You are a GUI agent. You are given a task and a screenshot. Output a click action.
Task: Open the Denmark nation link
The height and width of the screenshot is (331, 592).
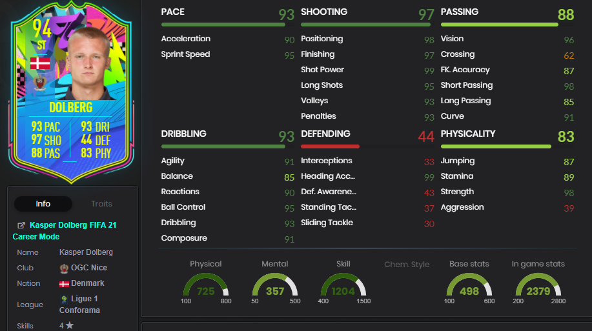coord(88,283)
